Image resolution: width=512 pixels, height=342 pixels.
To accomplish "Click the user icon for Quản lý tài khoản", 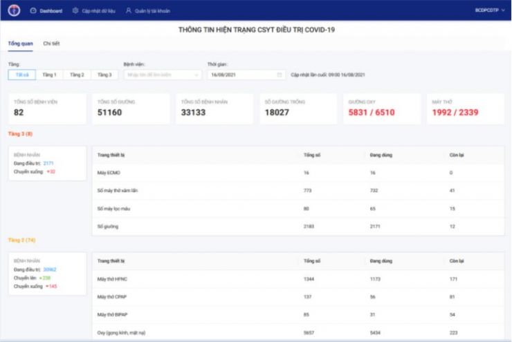I will pyautogui.click(x=129, y=11).
